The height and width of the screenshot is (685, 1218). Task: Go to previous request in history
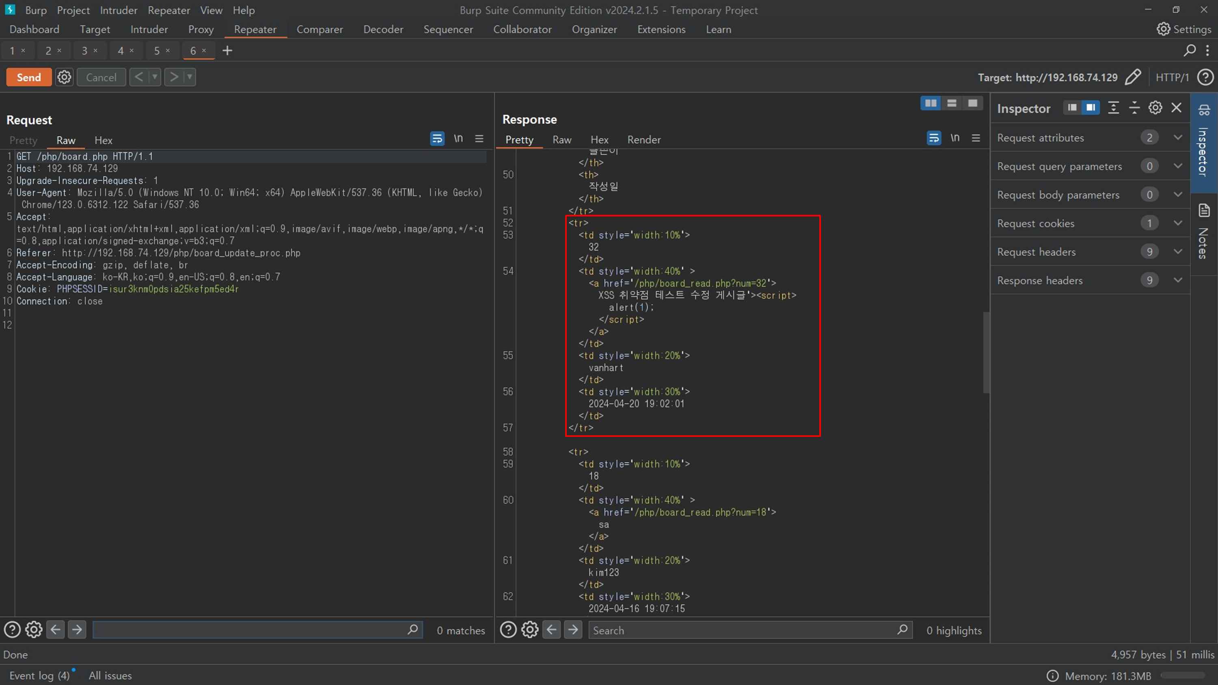pos(138,77)
